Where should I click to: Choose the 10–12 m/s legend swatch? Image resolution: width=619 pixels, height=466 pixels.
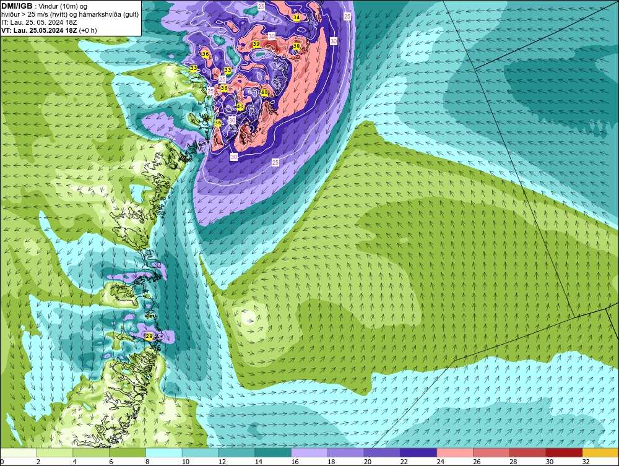[x=200, y=452]
